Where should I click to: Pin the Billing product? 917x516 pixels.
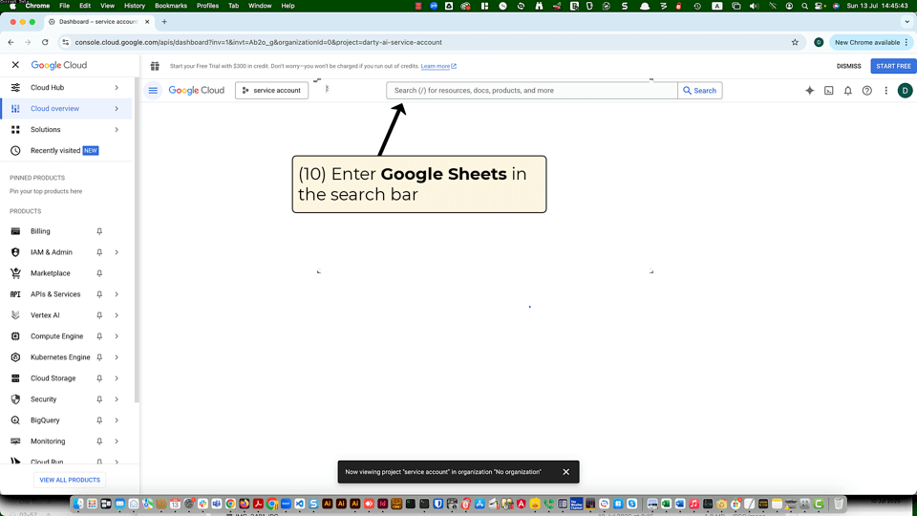99,231
